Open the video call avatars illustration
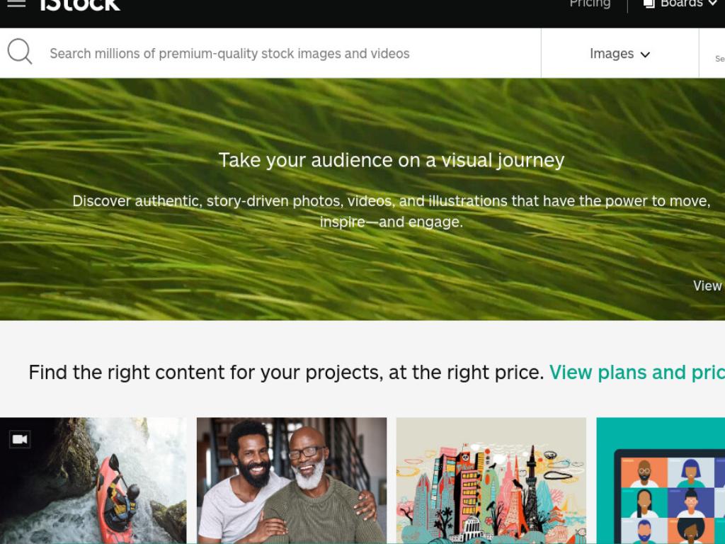The height and width of the screenshot is (544, 725). point(661,481)
